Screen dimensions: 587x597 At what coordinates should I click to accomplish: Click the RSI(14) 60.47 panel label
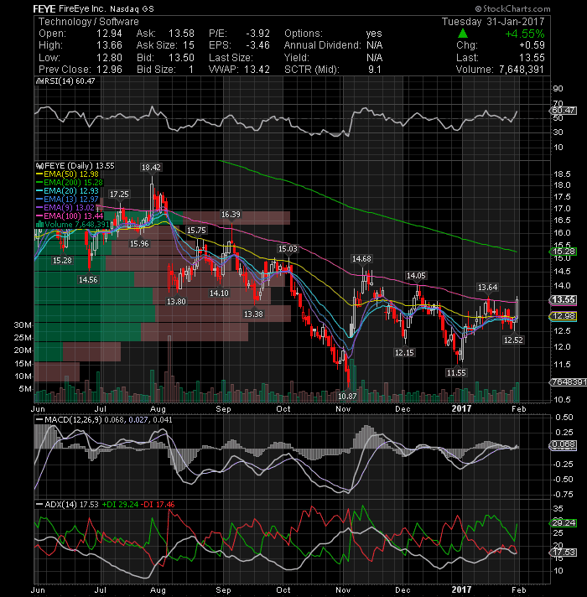70,81
